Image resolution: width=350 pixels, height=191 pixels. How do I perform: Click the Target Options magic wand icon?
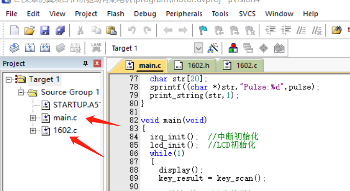[213, 48]
